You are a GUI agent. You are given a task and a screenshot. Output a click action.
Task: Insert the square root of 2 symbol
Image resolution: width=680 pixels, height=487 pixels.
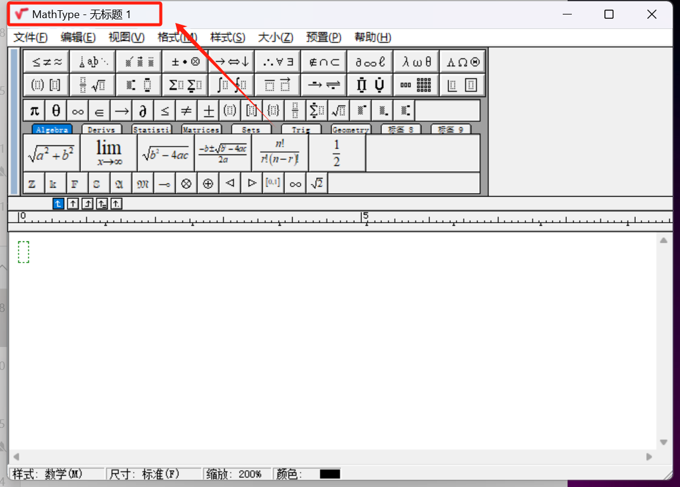click(x=317, y=183)
